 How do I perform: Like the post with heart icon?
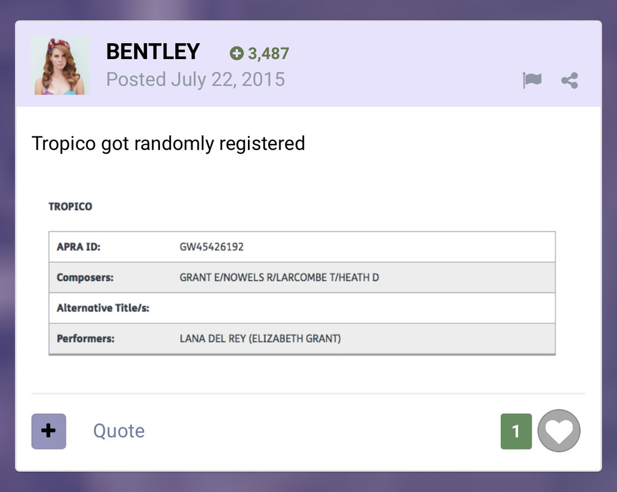559,430
